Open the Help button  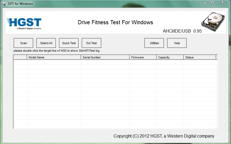177,43
